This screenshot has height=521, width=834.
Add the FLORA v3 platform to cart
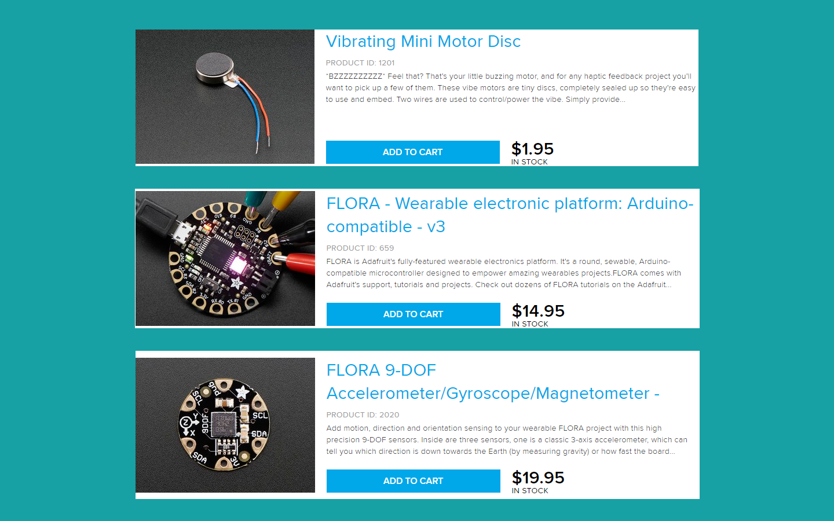[x=414, y=314]
